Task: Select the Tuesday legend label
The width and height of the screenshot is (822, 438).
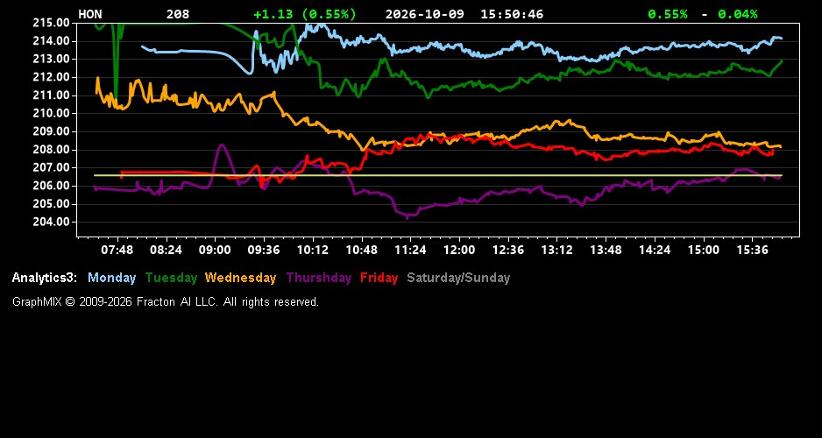Action: 171,278
